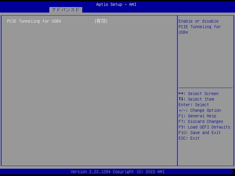This screenshot has width=235, height=176.
Task: Select the PCIE Tunneling for USB4 label
Action: coord(34,21)
